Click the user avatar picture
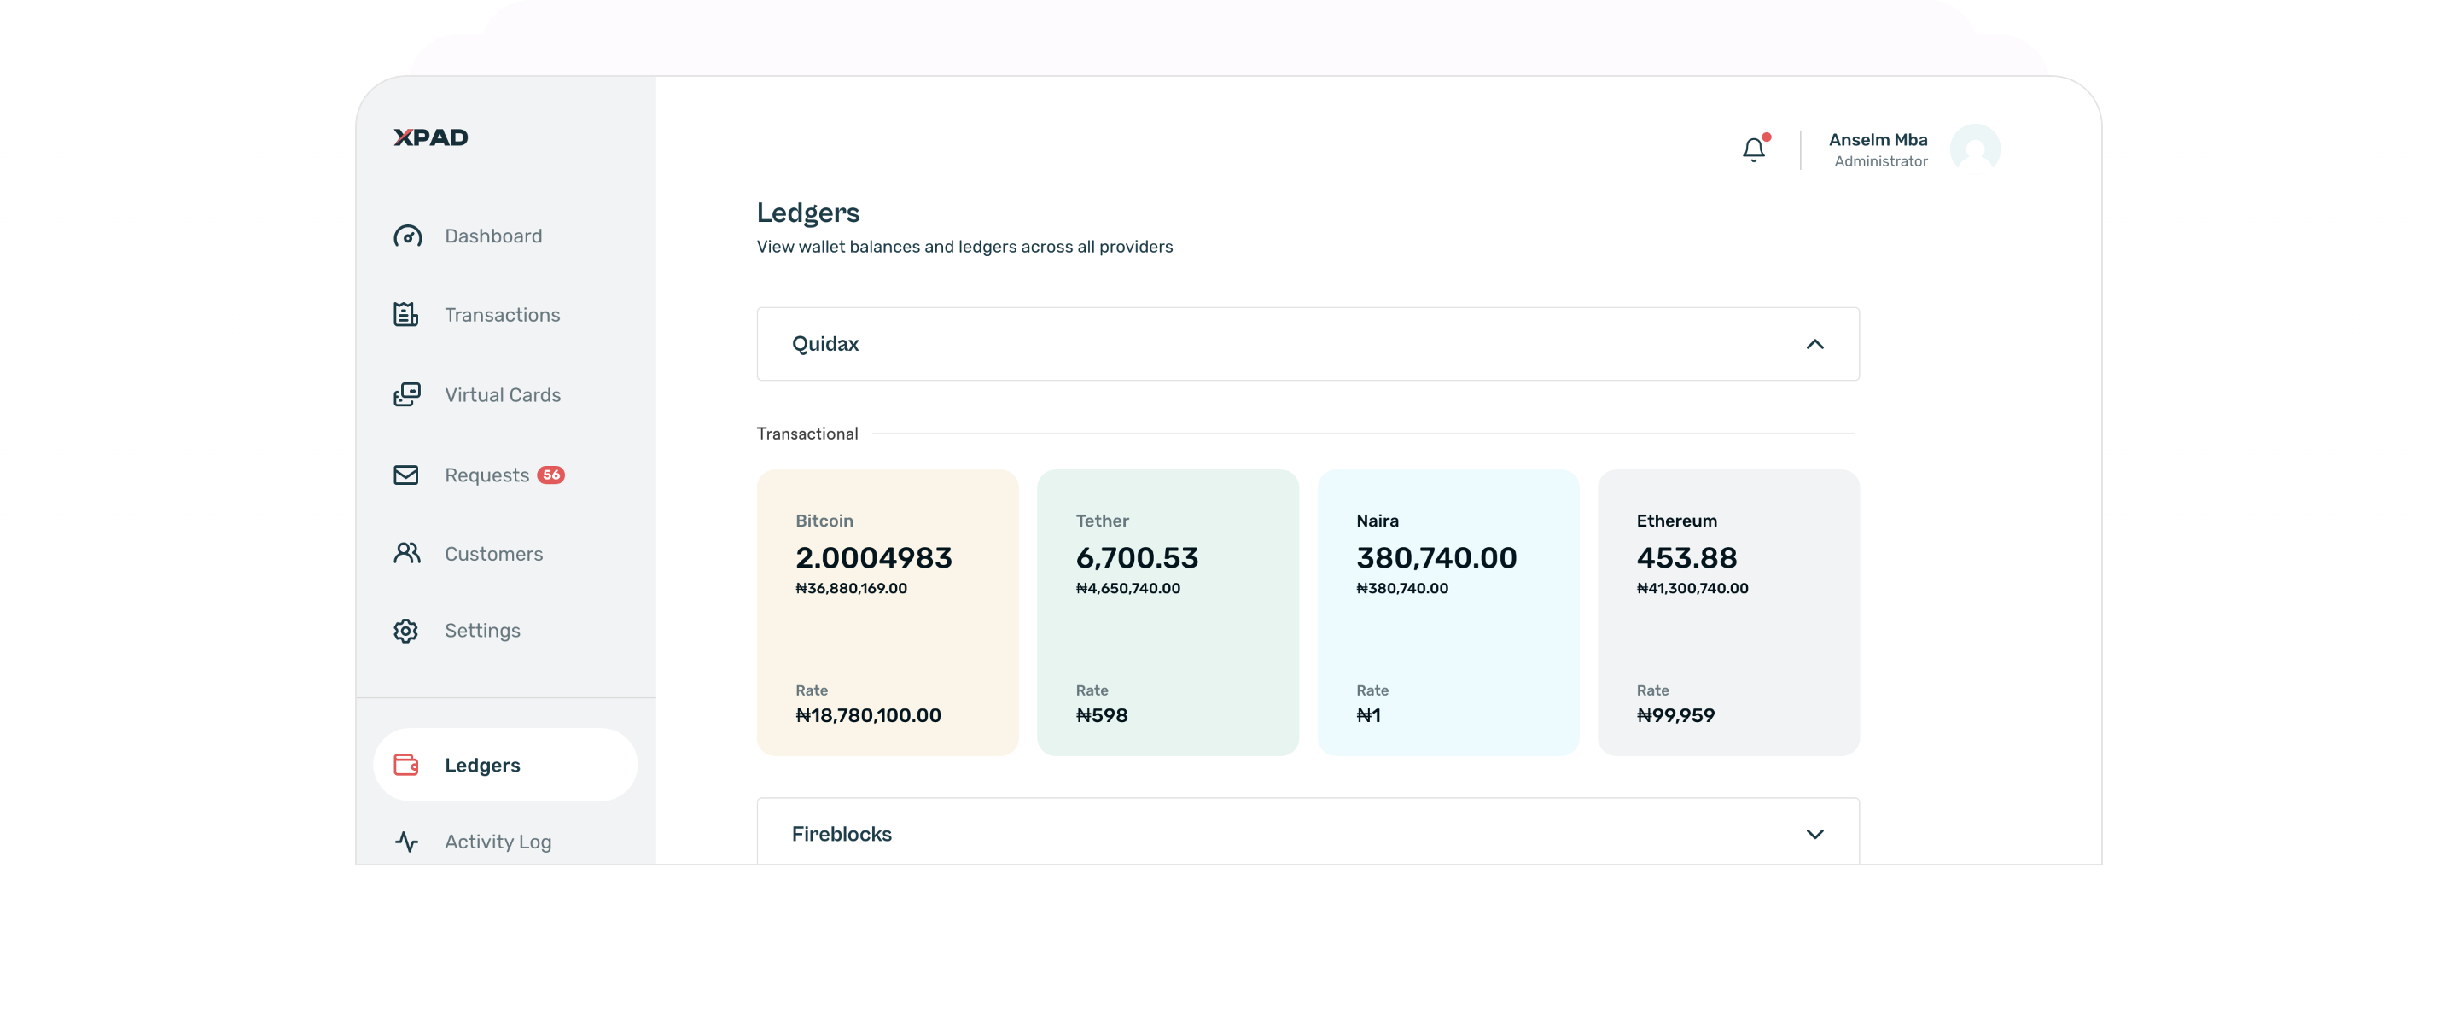Image resolution: width=2458 pixels, height=1031 pixels. 1975,149
